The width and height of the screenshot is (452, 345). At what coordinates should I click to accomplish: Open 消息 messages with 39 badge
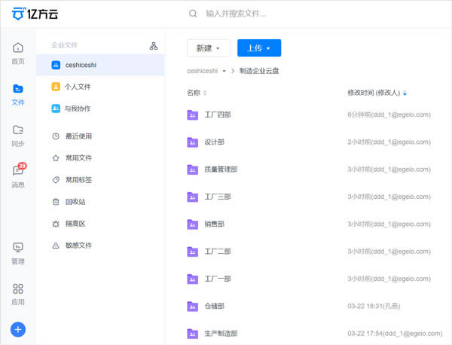(18, 176)
